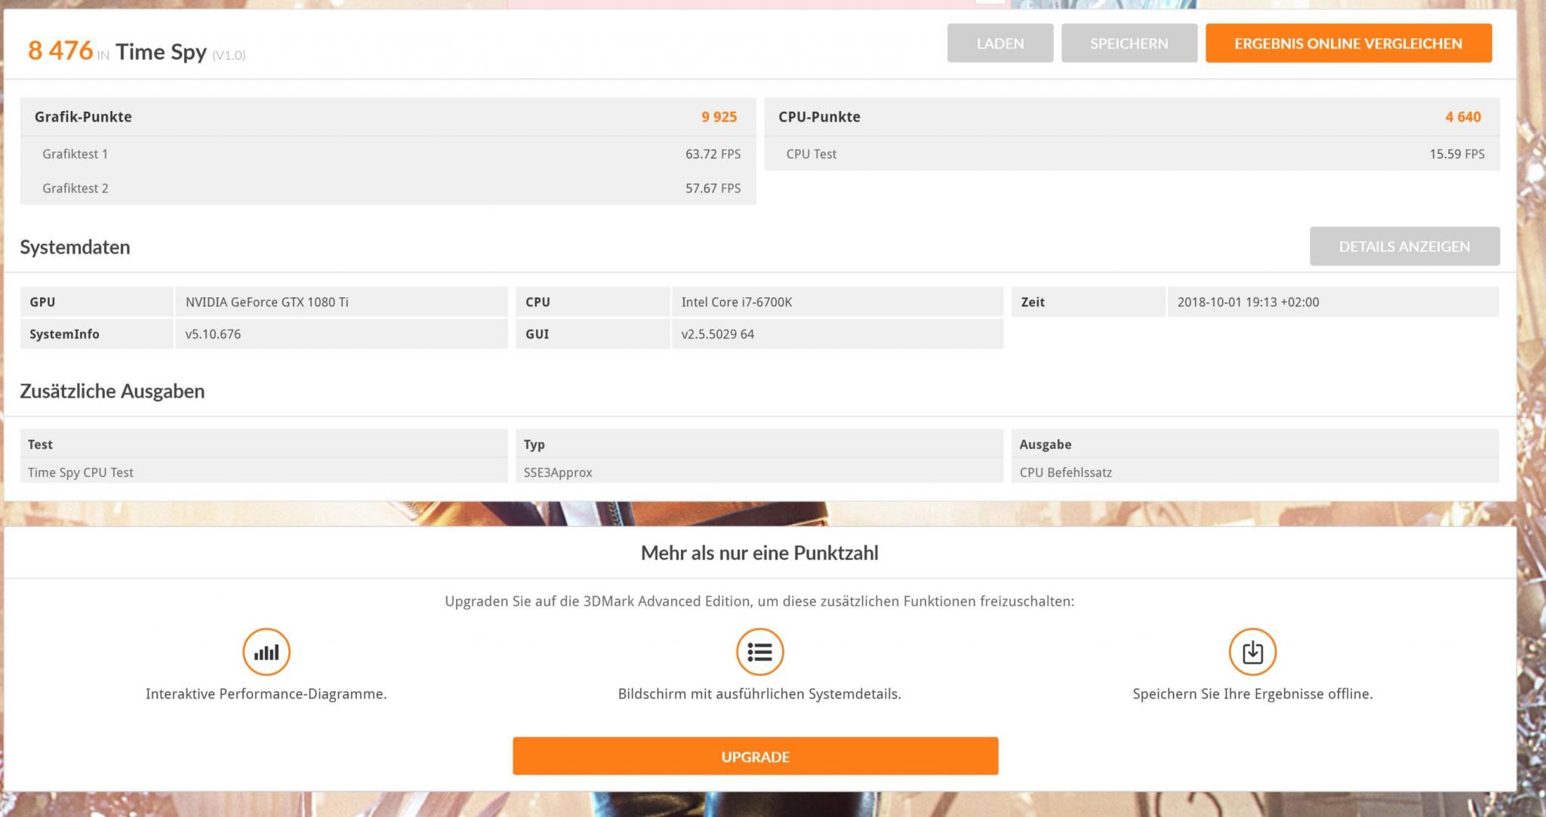
Task: Click the 3DMark Advanced Edition upgrade sentence
Action: pyautogui.click(x=759, y=601)
